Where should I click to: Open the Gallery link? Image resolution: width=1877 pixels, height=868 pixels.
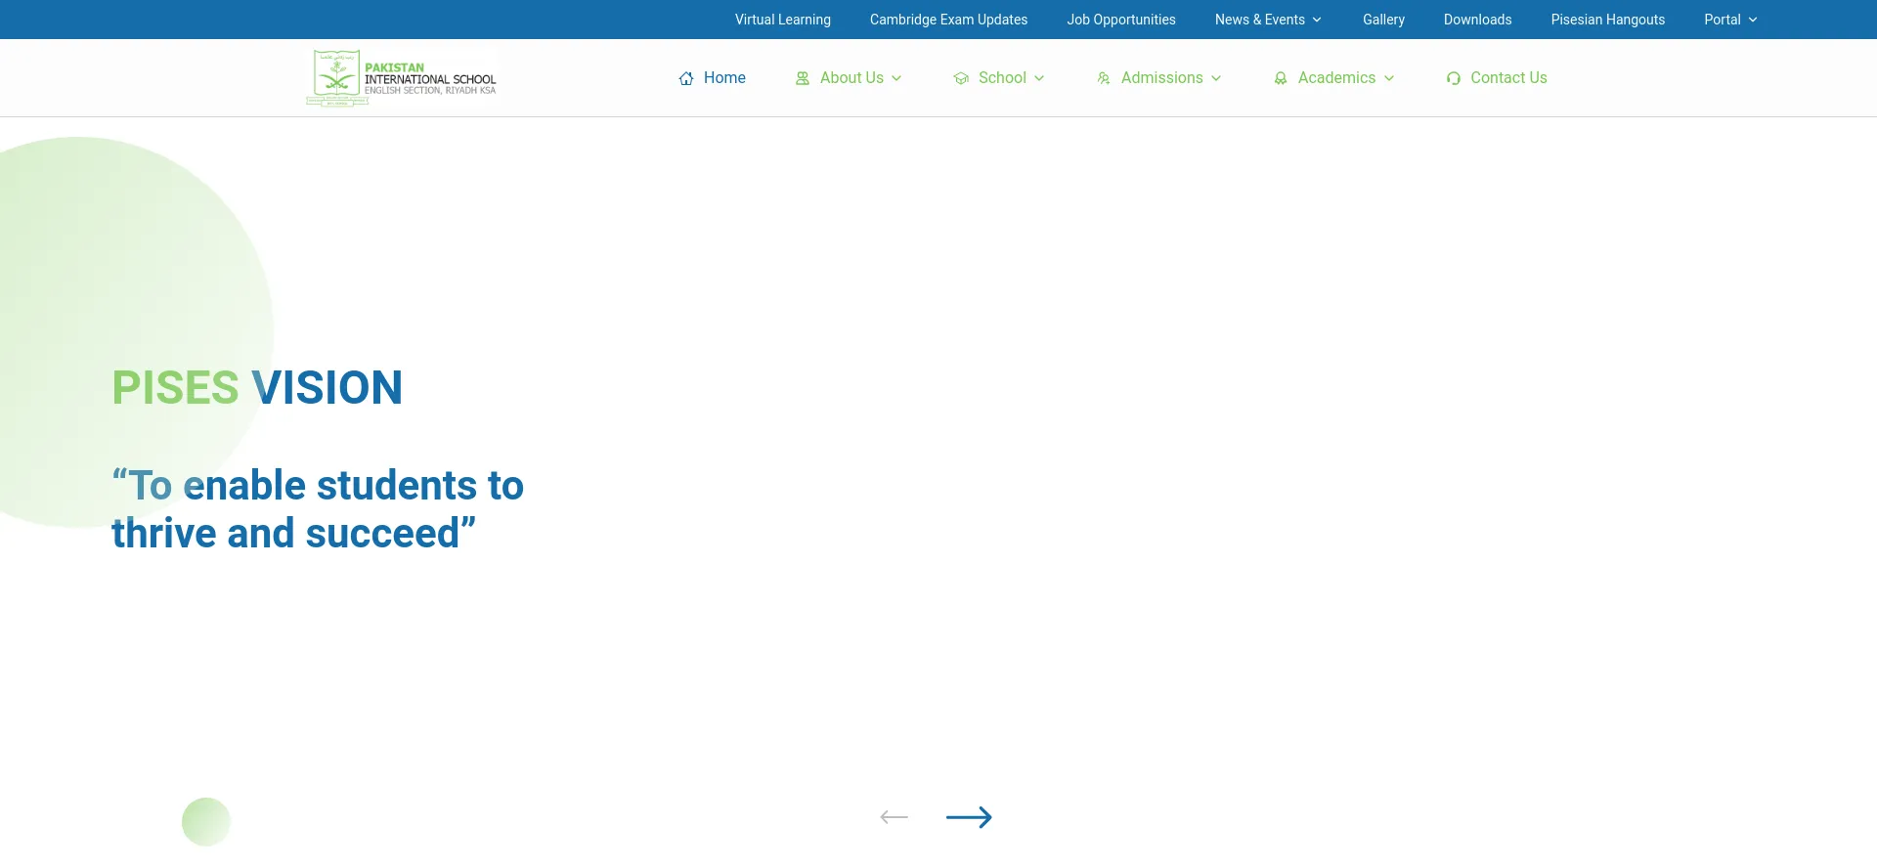tap(1383, 20)
